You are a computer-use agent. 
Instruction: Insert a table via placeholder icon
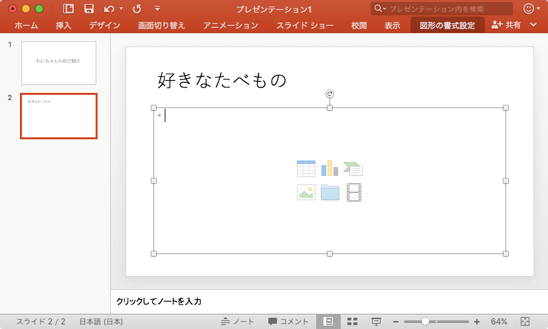click(306, 168)
